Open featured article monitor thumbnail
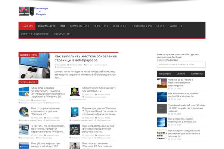This screenshot has width=224, height=149. (x=35, y=66)
